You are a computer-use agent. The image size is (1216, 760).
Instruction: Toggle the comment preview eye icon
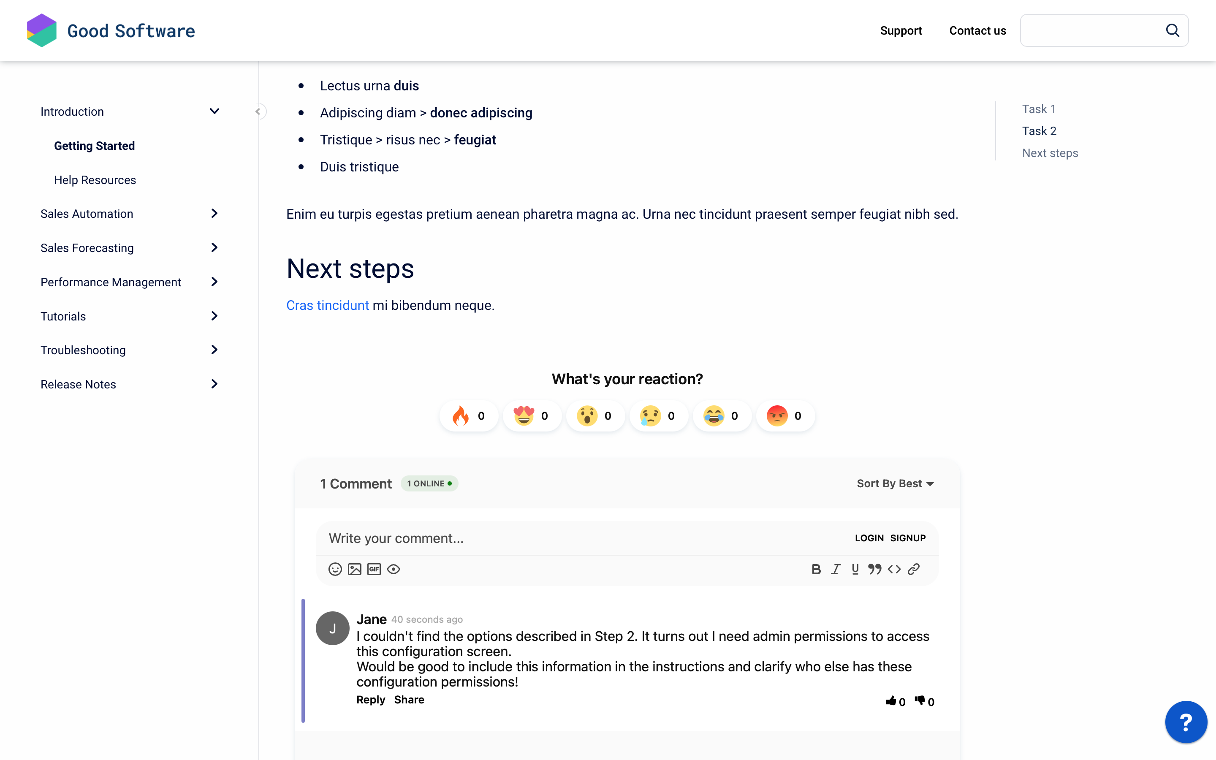click(394, 569)
